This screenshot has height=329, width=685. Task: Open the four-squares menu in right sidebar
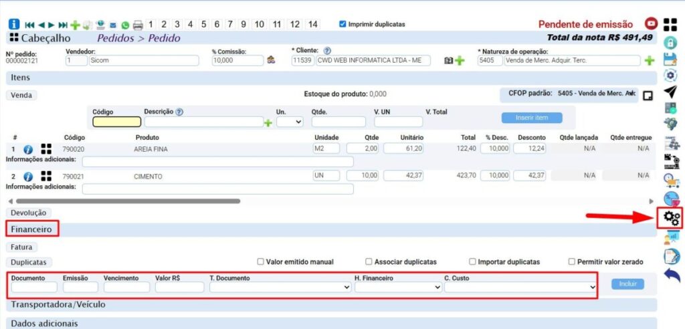pyautogui.click(x=670, y=25)
